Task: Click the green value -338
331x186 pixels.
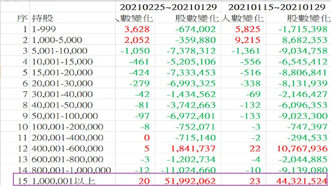Action: [x=250, y=84]
